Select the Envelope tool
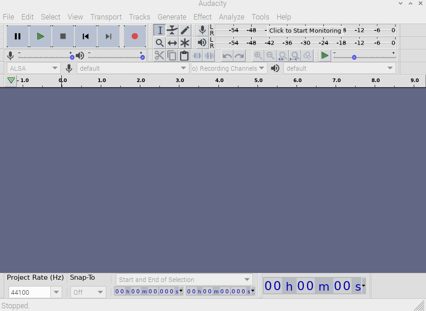 172,30
